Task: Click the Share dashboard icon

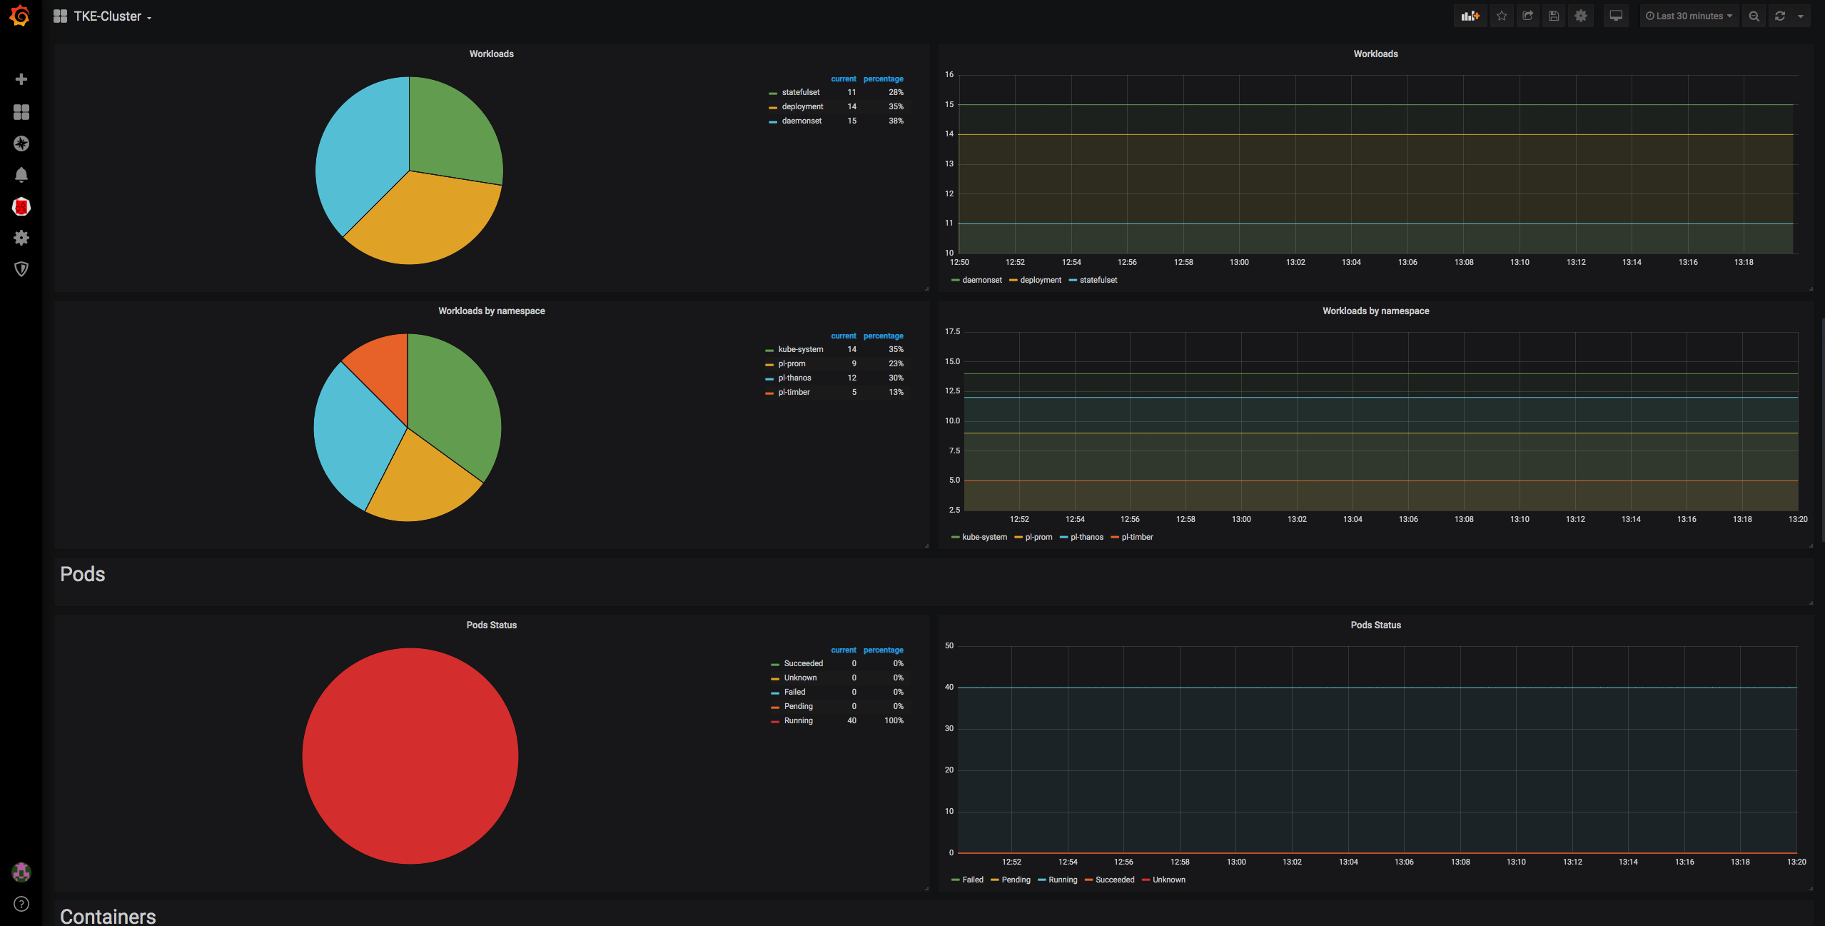Action: click(1527, 16)
